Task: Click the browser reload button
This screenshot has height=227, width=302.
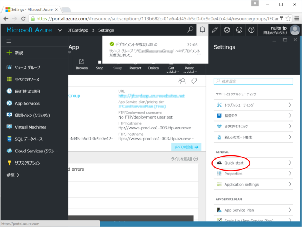Action: coord(23,18)
